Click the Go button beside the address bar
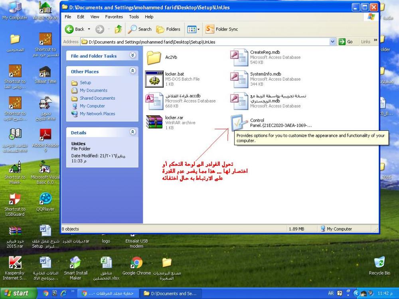The width and height of the screenshot is (399, 299). (346, 42)
